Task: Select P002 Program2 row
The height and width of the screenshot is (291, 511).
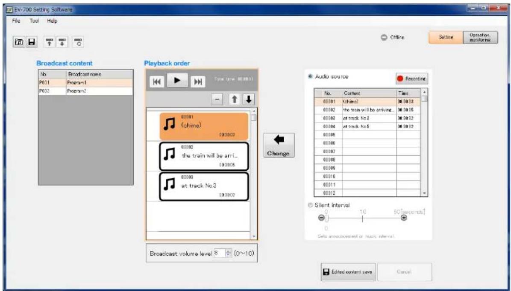Action: [x=85, y=91]
